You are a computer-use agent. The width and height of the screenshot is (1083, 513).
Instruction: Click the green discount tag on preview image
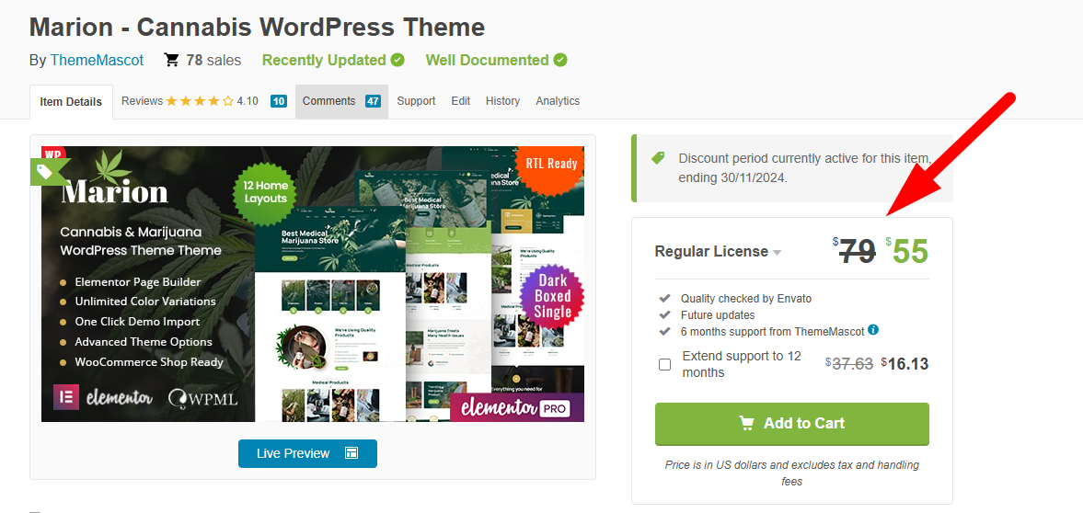coord(49,171)
